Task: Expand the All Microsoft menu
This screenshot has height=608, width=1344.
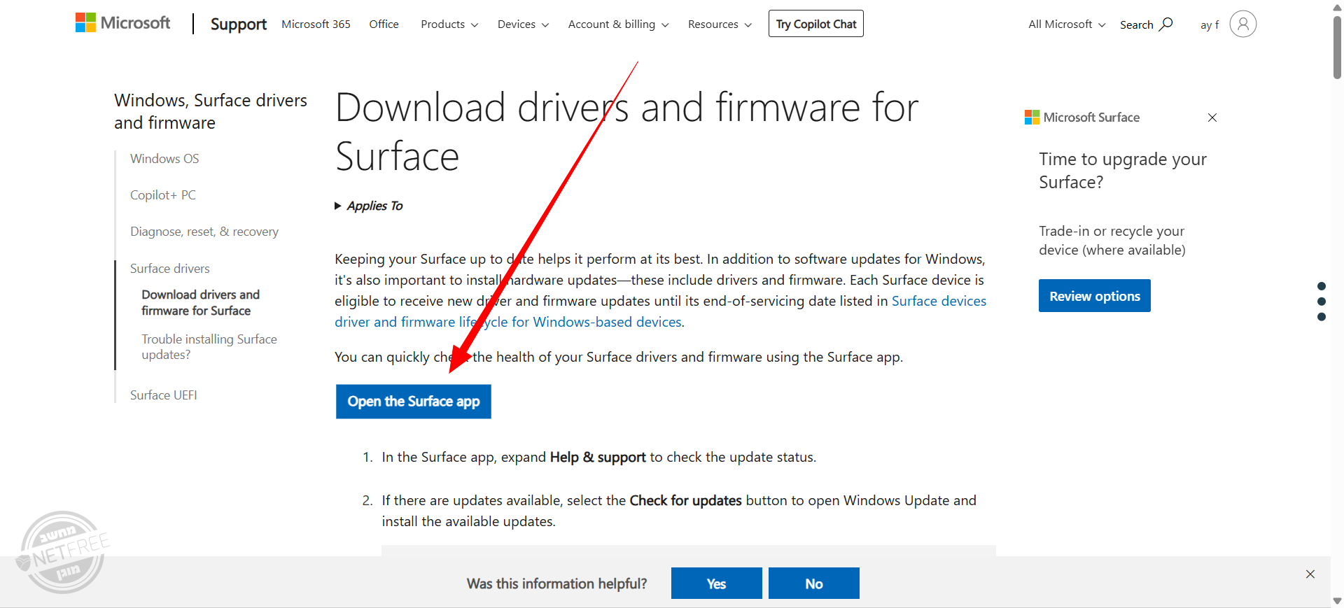Action: (1066, 24)
